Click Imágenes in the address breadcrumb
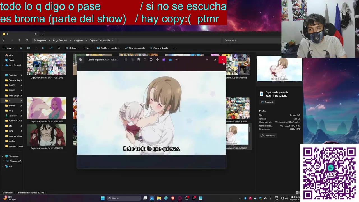Viewport: 359px width, 202px height. [78, 40]
